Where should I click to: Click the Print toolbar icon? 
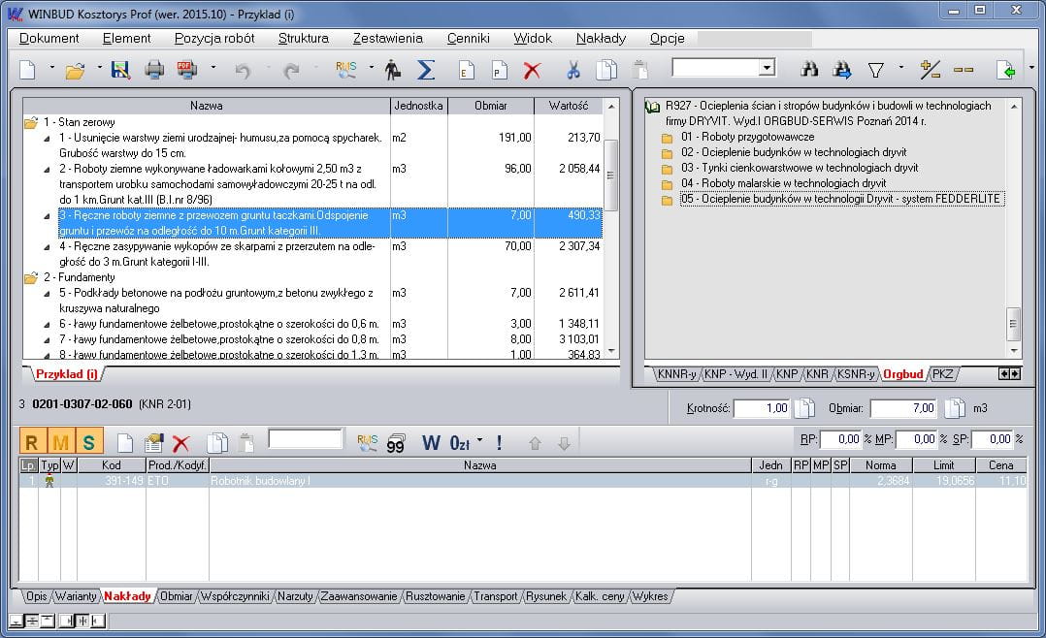153,70
